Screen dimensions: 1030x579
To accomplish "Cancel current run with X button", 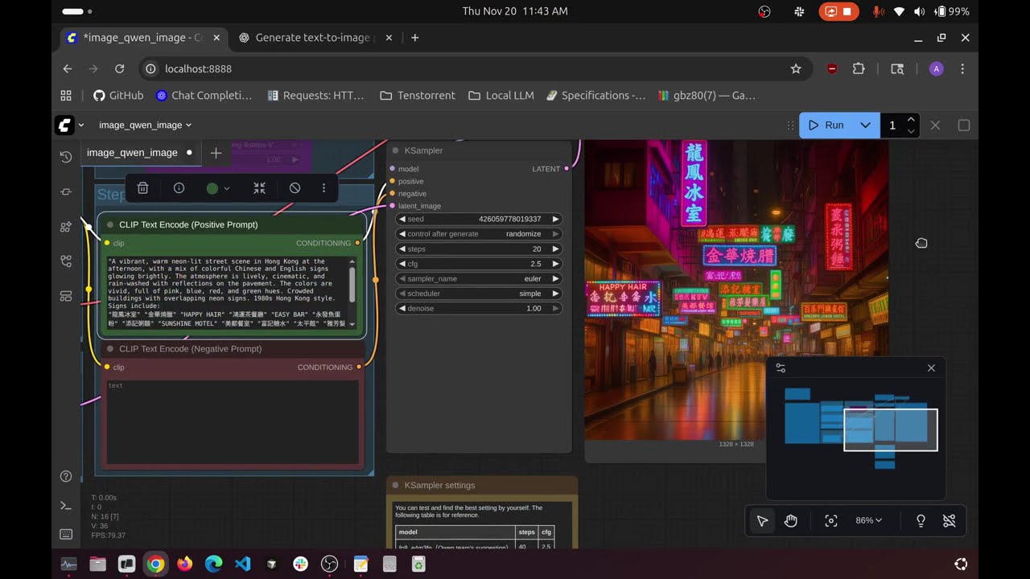I will pos(935,125).
